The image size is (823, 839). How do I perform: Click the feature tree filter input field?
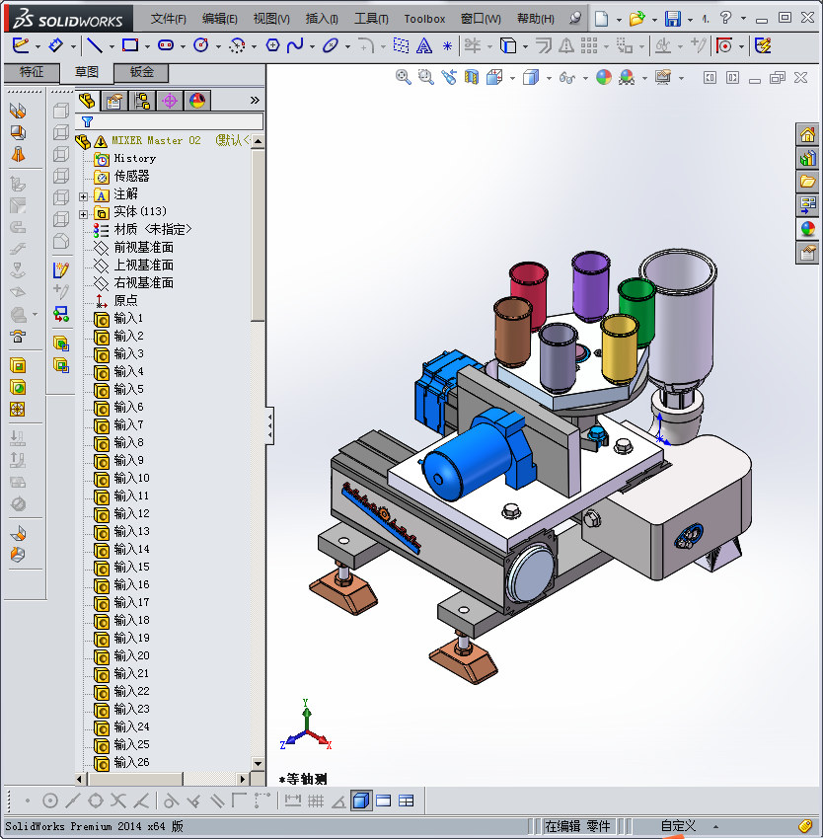(x=170, y=121)
